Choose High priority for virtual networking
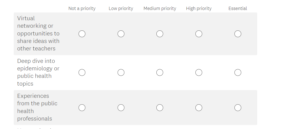The image size is (288, 129). click(x=199, y=34)
